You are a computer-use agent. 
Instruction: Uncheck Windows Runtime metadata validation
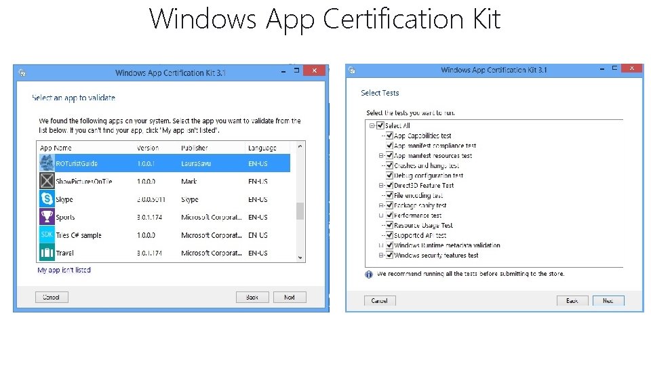[x=389, y=245]
